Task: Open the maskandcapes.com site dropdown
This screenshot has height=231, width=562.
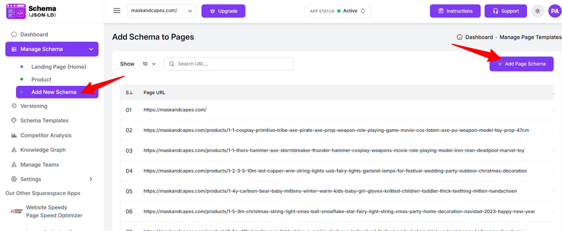Action: click(161, 11)
